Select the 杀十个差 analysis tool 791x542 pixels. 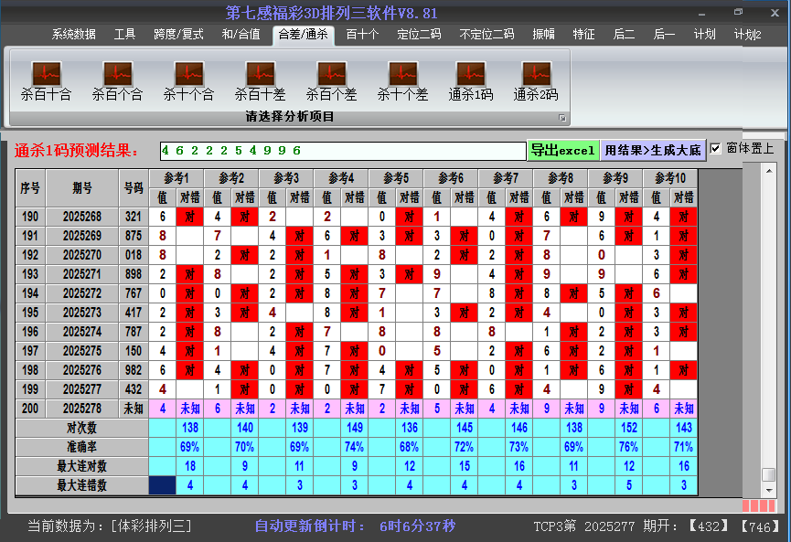point(402,78)
